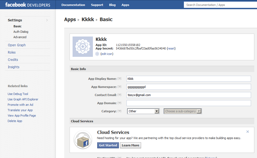Click the help marker beside App Domain
257x158 pixels.
point(119,103)
